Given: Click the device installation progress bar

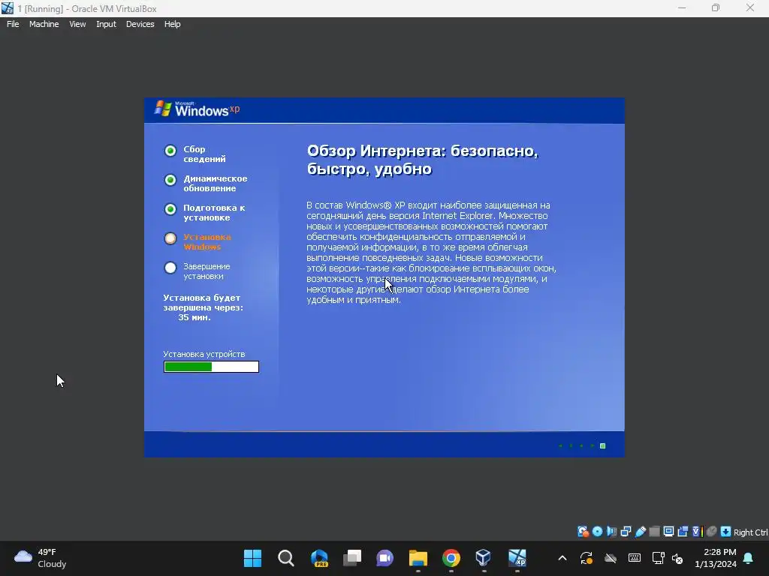Looking at the screenshot, I should (211, 367).
